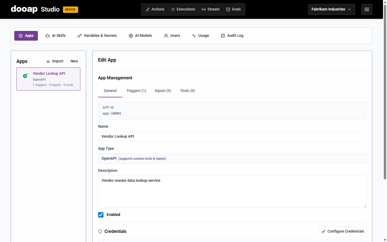
Task: Open the Stream navigation item
Action: [x=211, y=9]
